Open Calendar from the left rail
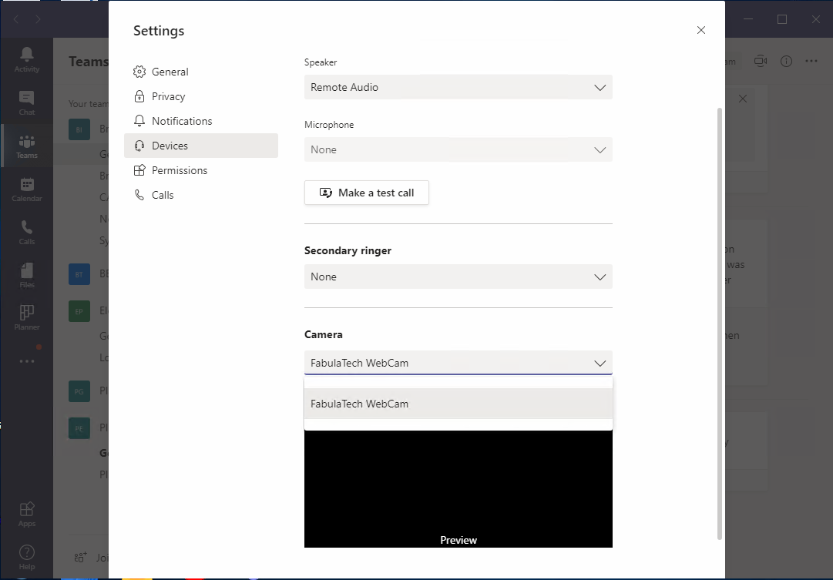Screen dimensions: 833x580 pos(26,189)
